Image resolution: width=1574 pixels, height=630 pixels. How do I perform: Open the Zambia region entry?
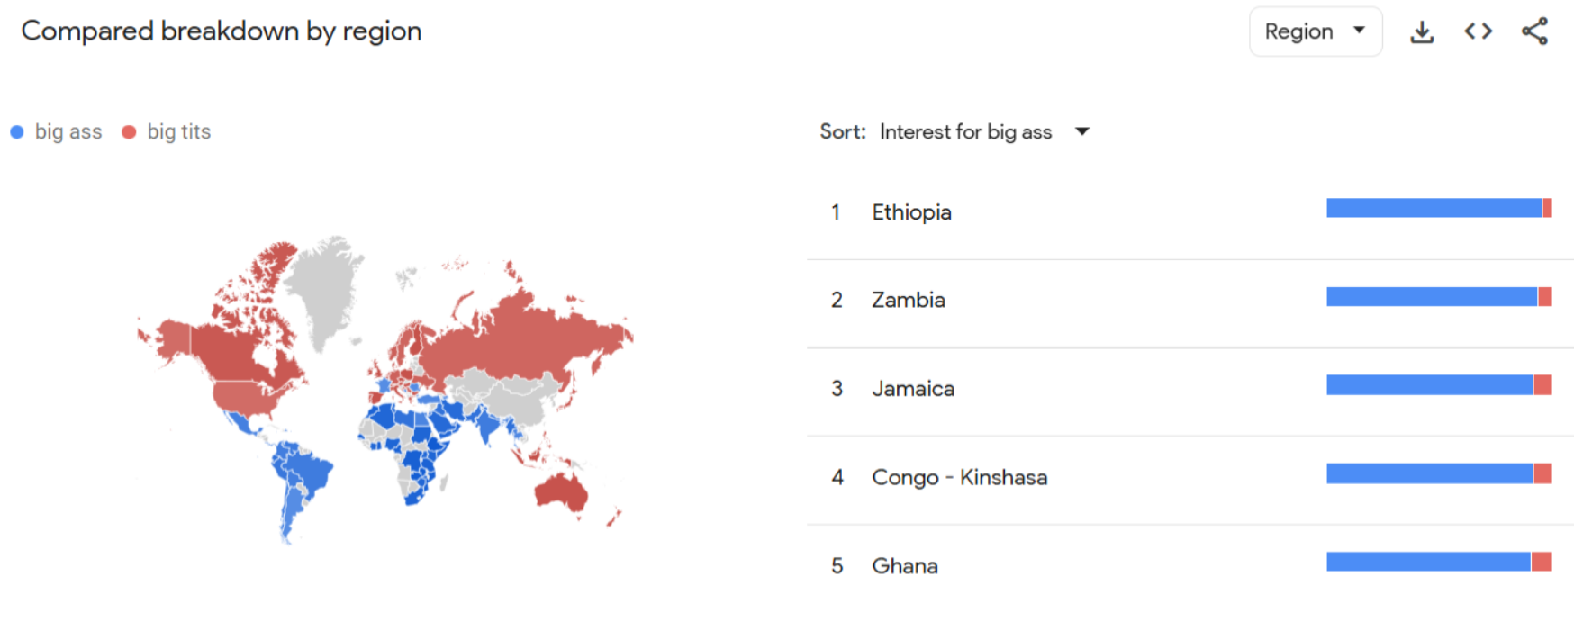tap(908, 300)
